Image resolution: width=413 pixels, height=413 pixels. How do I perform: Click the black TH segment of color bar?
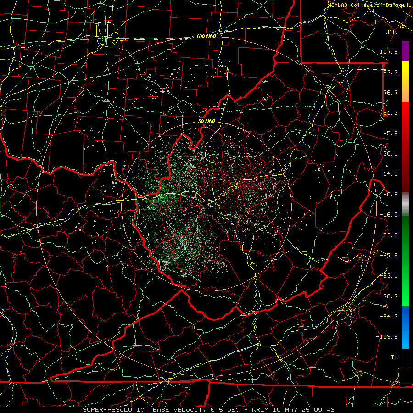(405, 358)
